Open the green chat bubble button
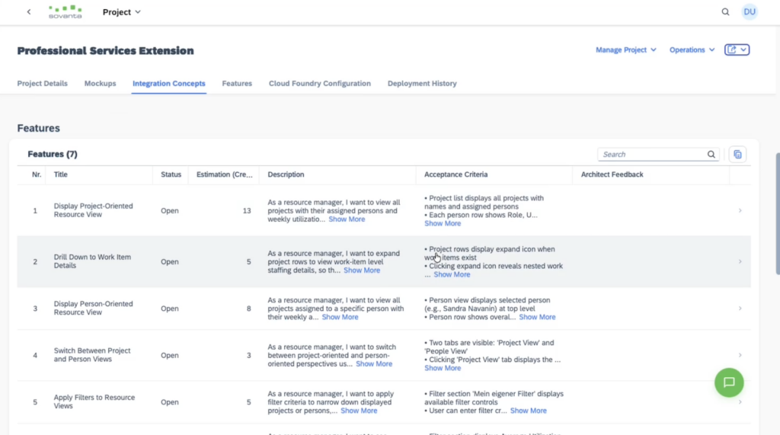780x435 pixels. 729,382
